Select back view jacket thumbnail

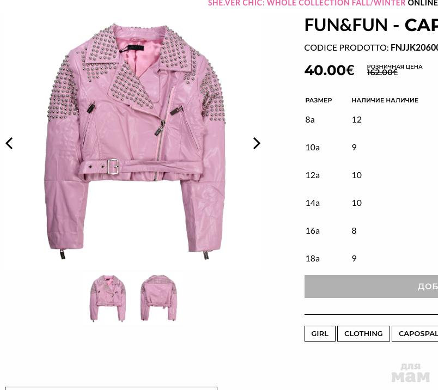pyautogui.click(x=159, y=298)
